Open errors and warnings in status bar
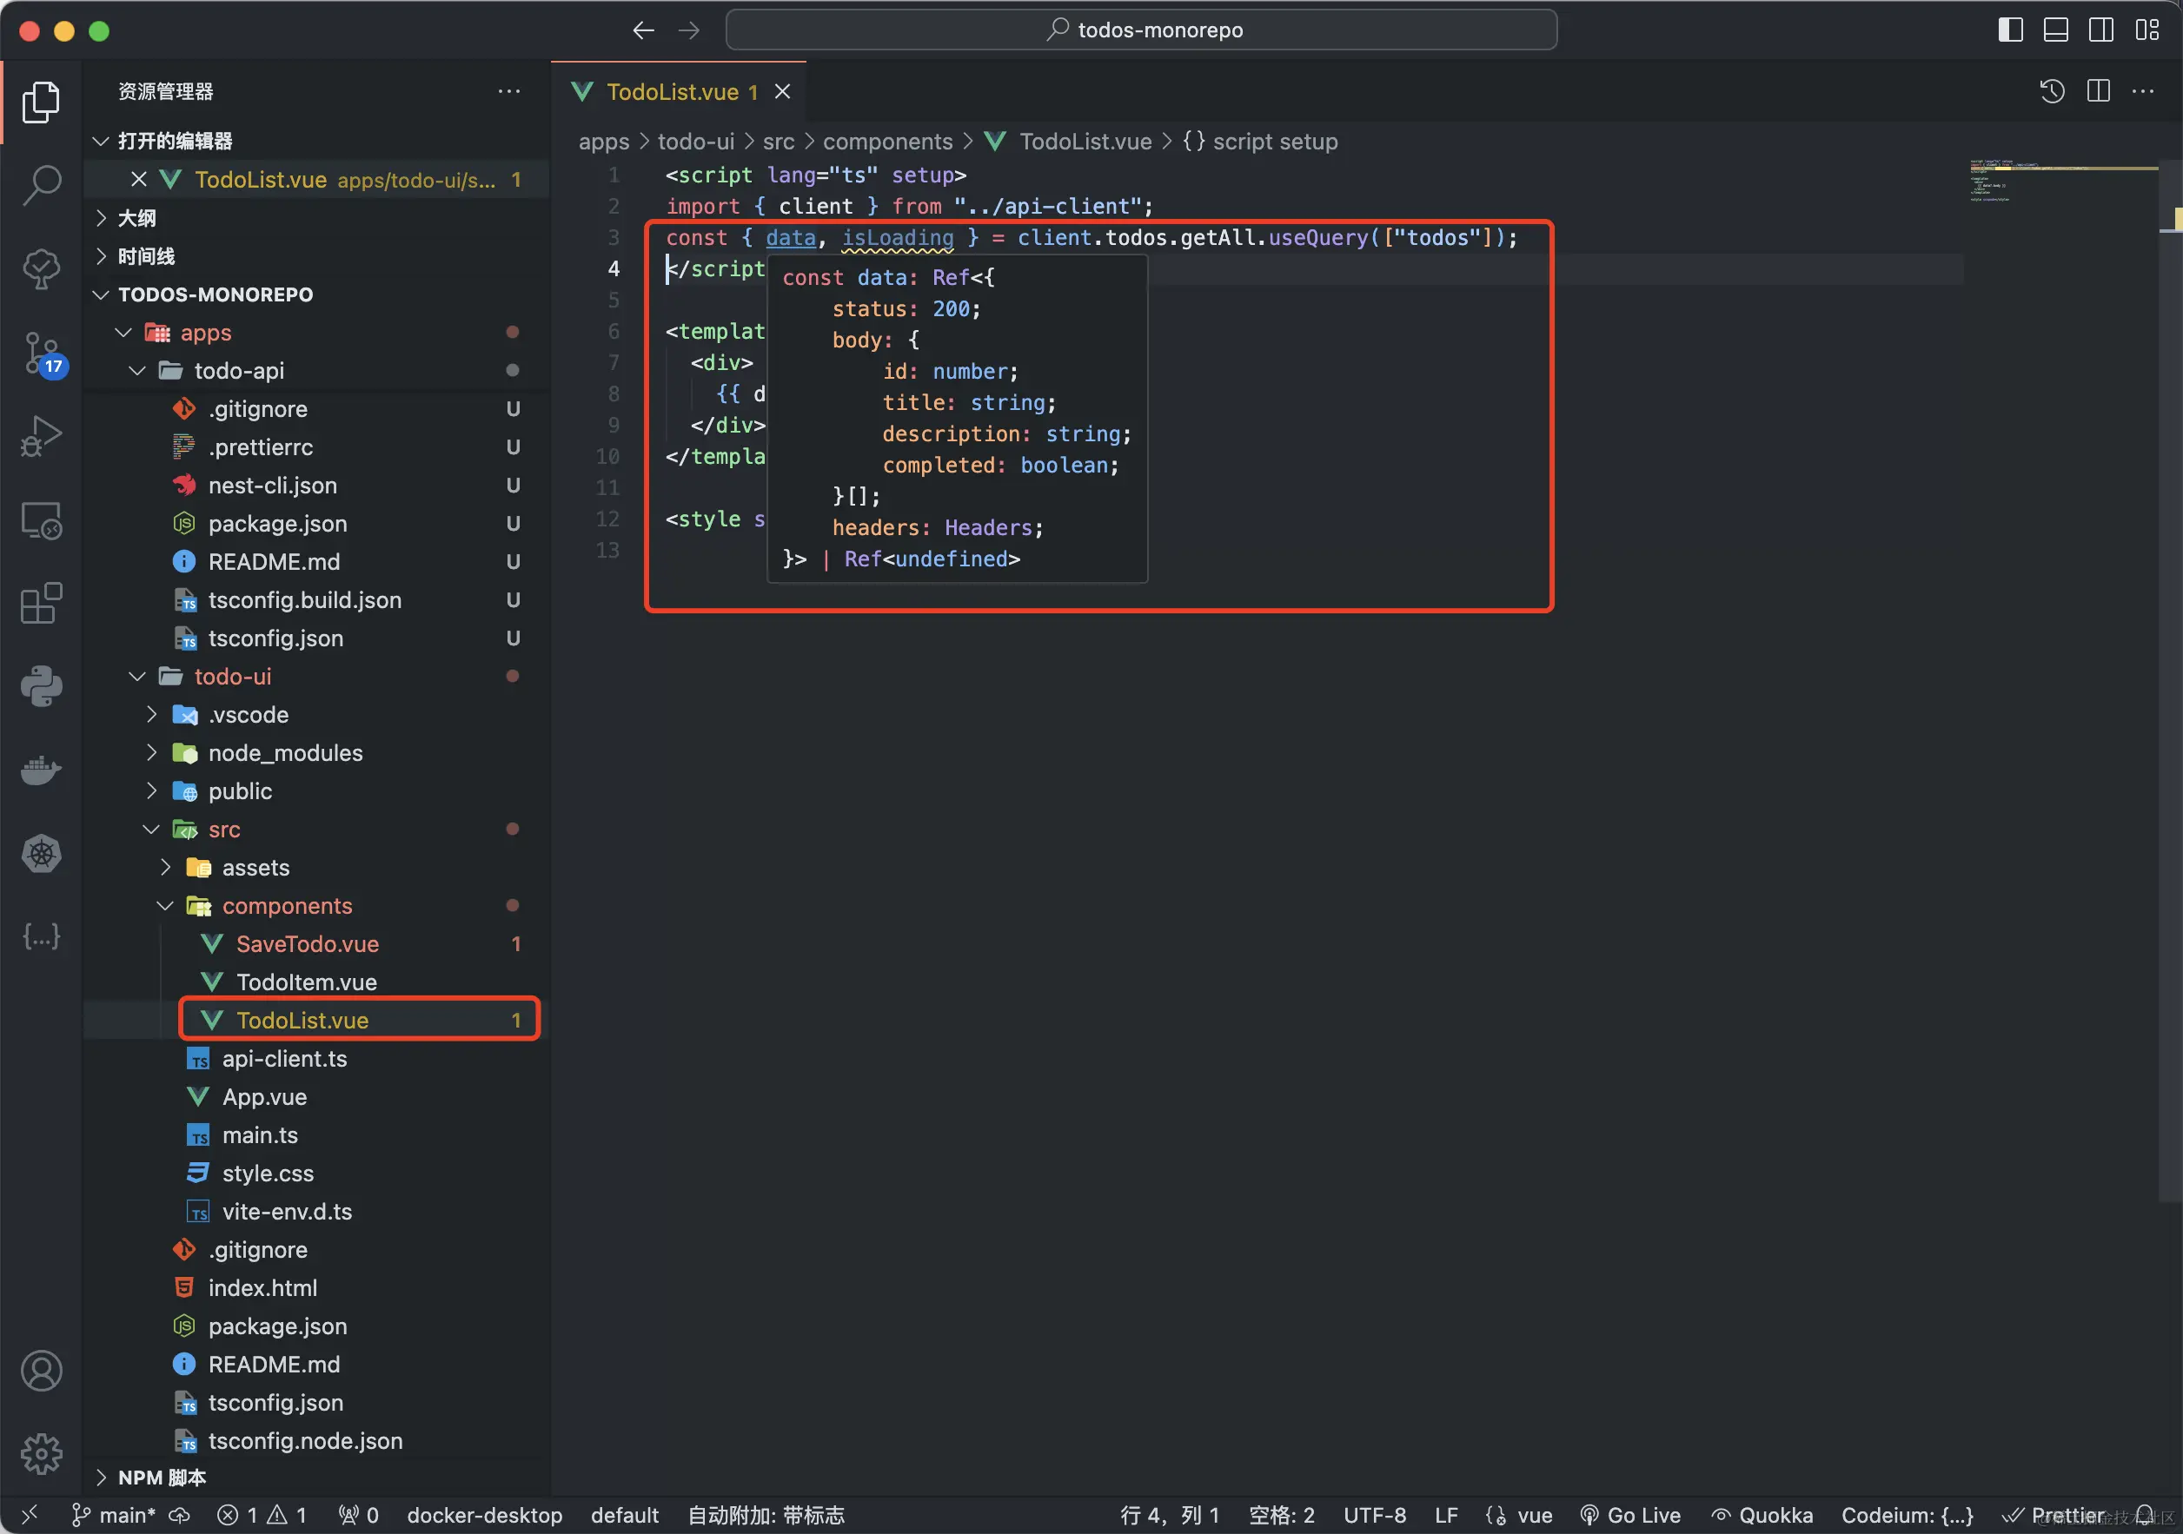The width and height of the screenshot is (2183, 1534). [262, 1515]
